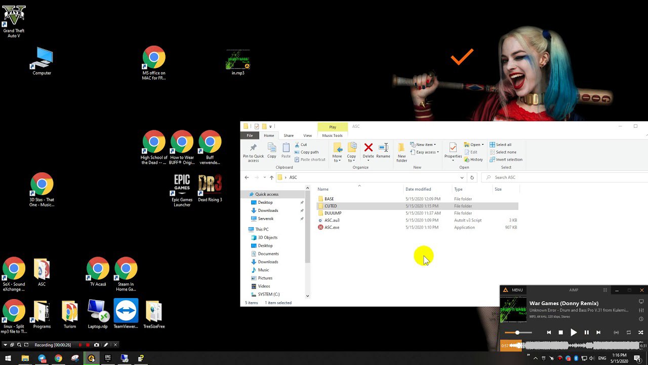Viewport: 648px width, 365px height.
Task: Create a New folder from ribbon
Action: [401, 152]
